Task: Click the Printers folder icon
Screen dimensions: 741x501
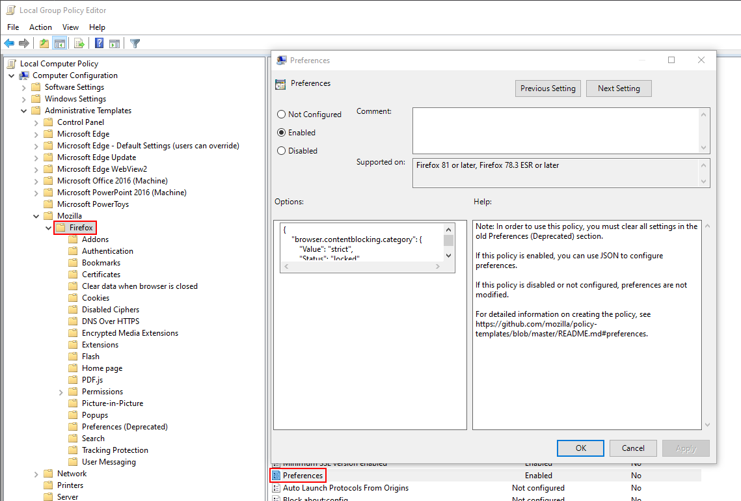Action: click(x=48, y=485)
